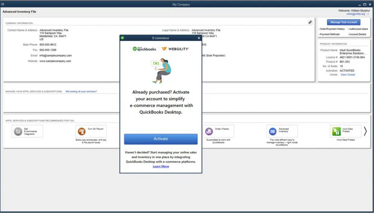Click the Activate button
Viewport: 374px width, 213px height.
pyautogui.click(x=161, y=139)
